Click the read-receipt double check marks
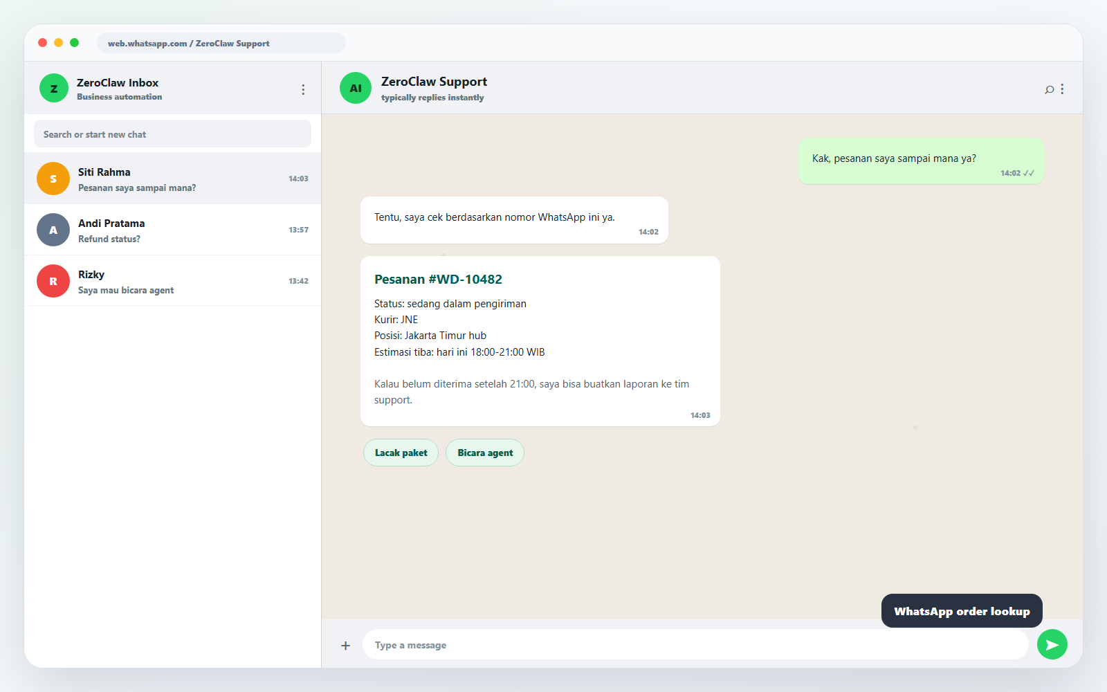1107x692 pixels. (1029, 173)
